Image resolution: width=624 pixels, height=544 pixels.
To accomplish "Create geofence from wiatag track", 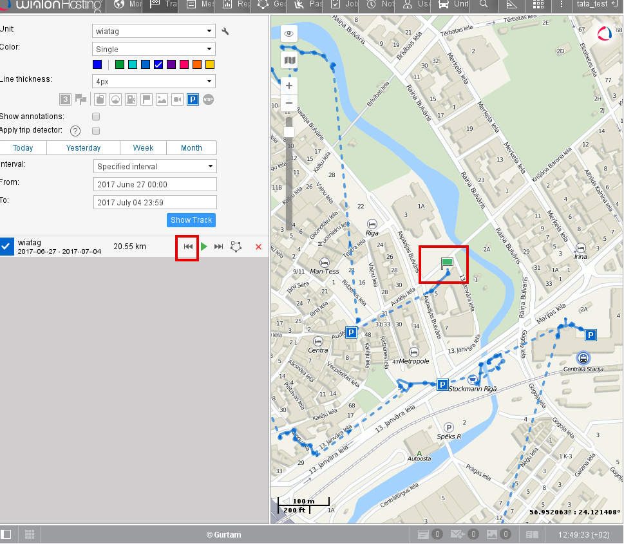I will tap(237, 247).
